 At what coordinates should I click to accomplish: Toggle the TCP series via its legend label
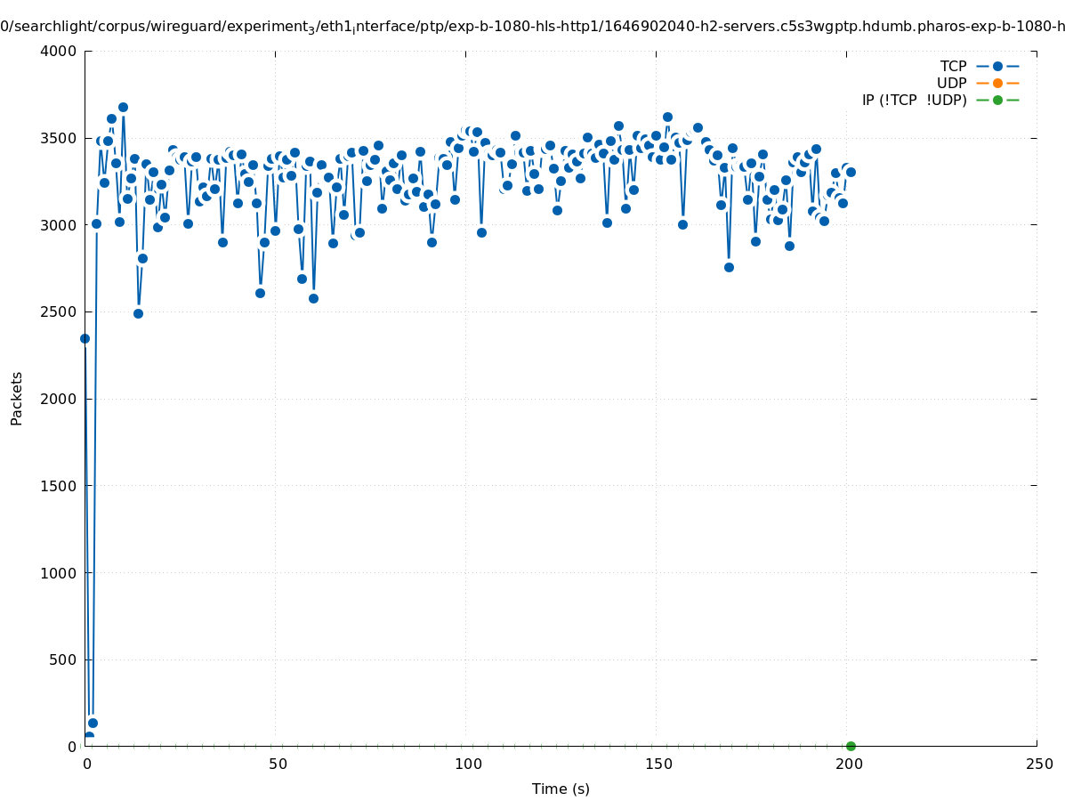(x=953, y=66)
